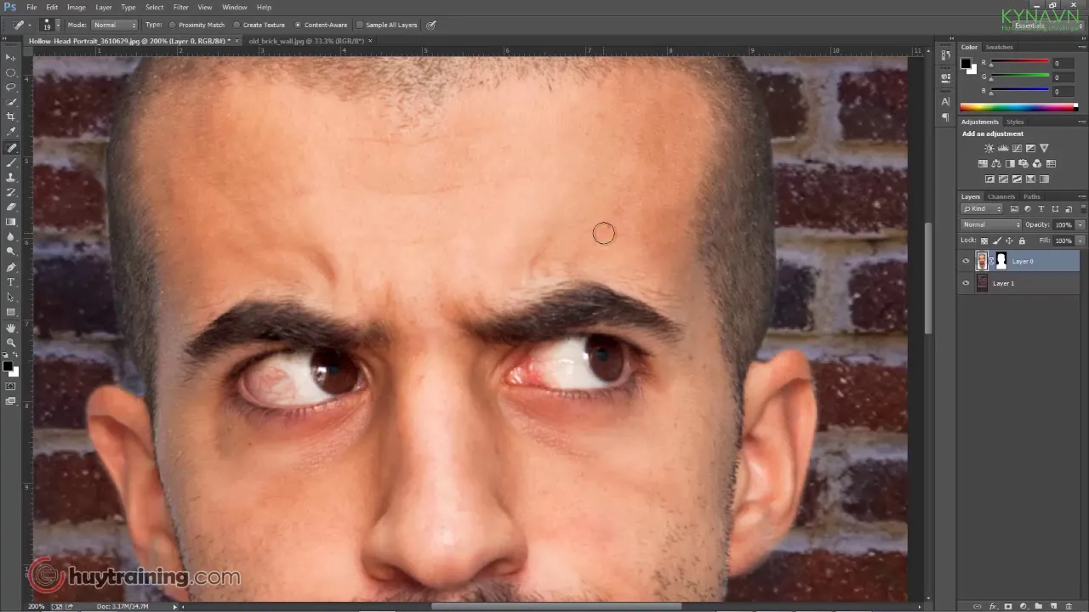This screenshot has width=1089, height=612.
Task: Select the Eyedropper tool
Action: (11, 132)
